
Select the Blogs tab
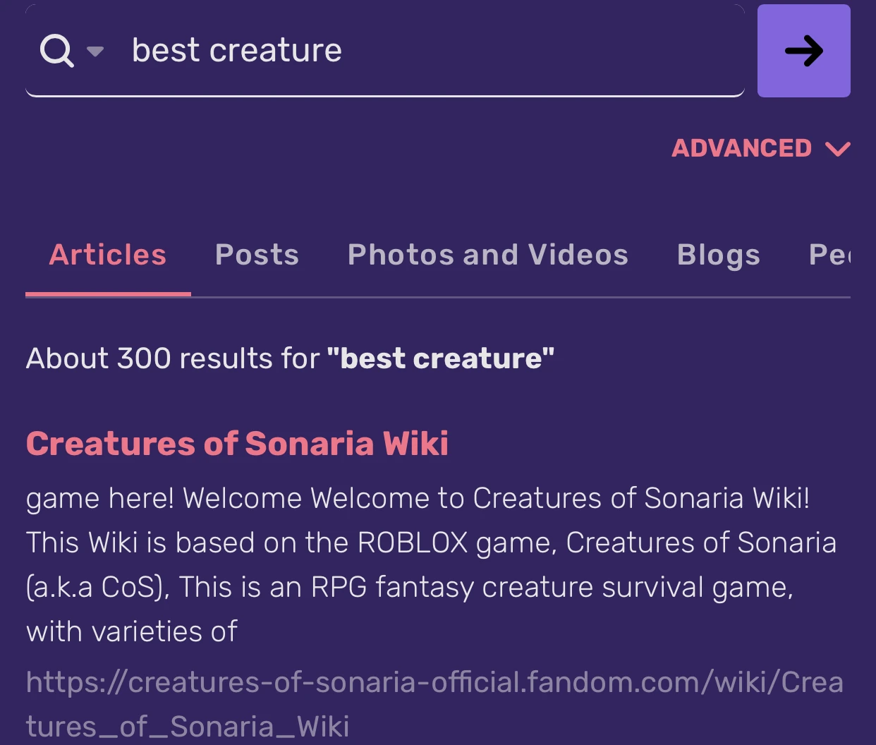718,255
